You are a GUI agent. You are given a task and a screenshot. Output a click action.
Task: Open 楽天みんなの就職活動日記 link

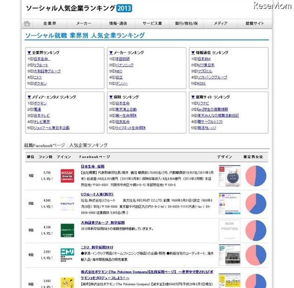click(x=218, y=116)
